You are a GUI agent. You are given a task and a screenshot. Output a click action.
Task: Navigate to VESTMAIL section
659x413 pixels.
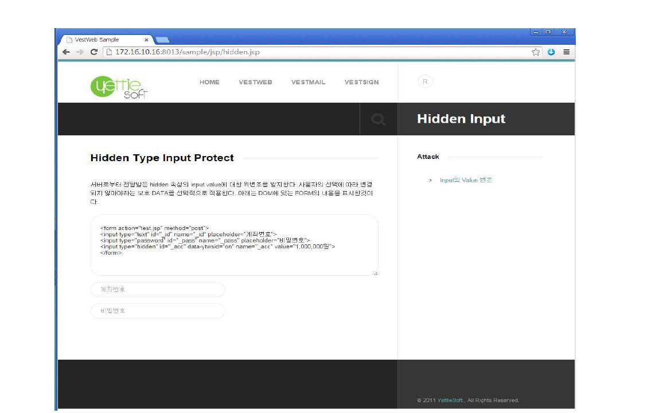pyautogui.click(x=308, y=83)
